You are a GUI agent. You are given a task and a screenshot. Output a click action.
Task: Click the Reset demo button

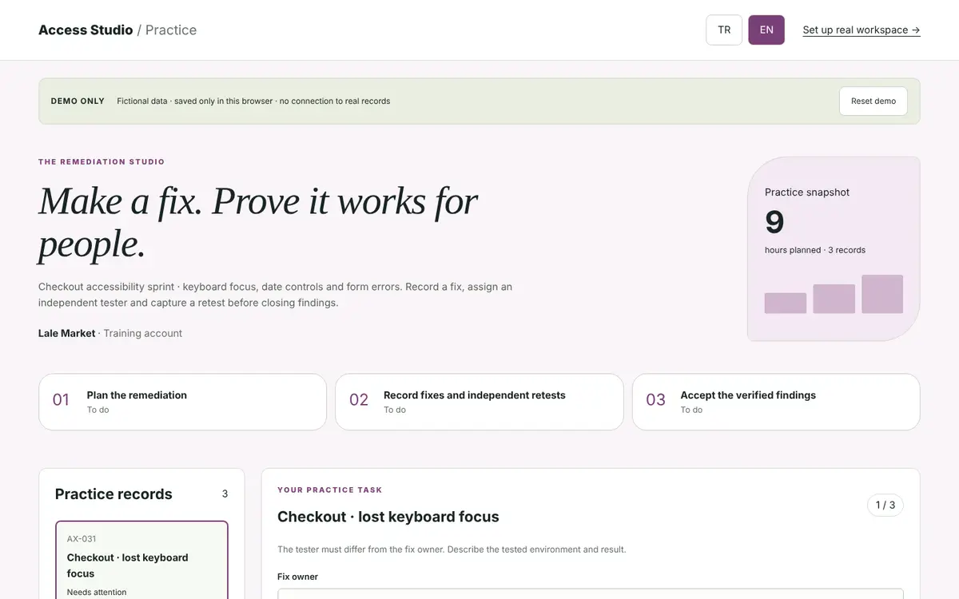[x=873, y=101]
